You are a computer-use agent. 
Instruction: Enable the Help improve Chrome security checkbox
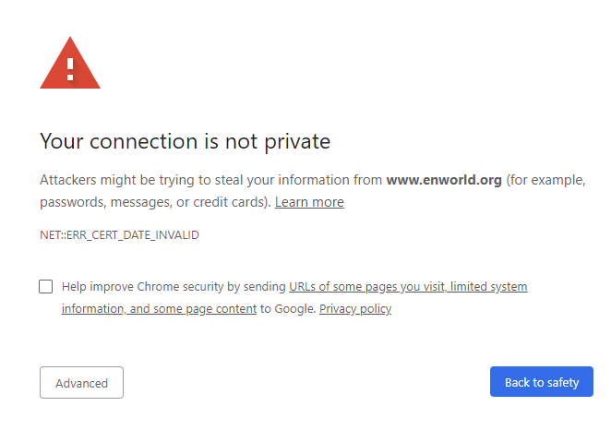tap(45, 287)
